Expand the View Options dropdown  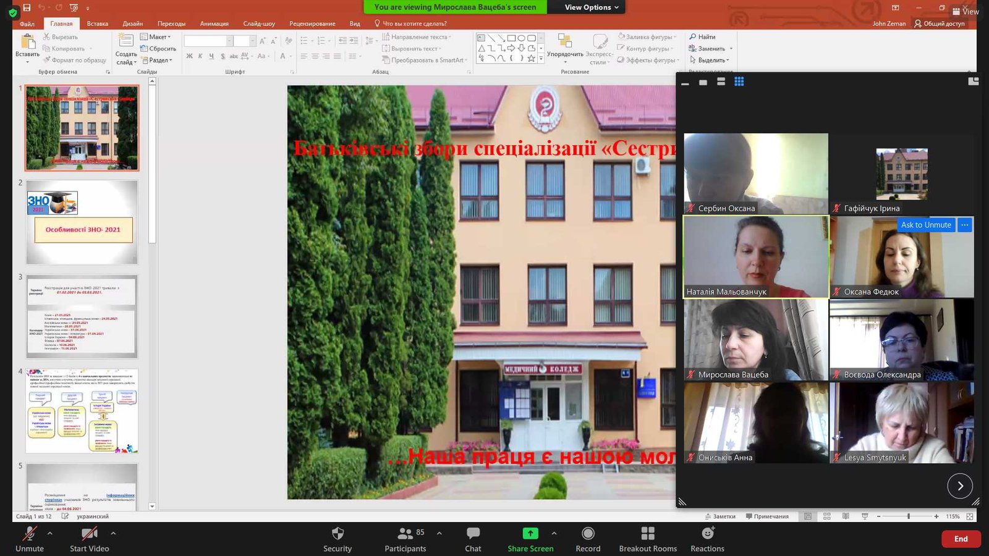[591, 7]
